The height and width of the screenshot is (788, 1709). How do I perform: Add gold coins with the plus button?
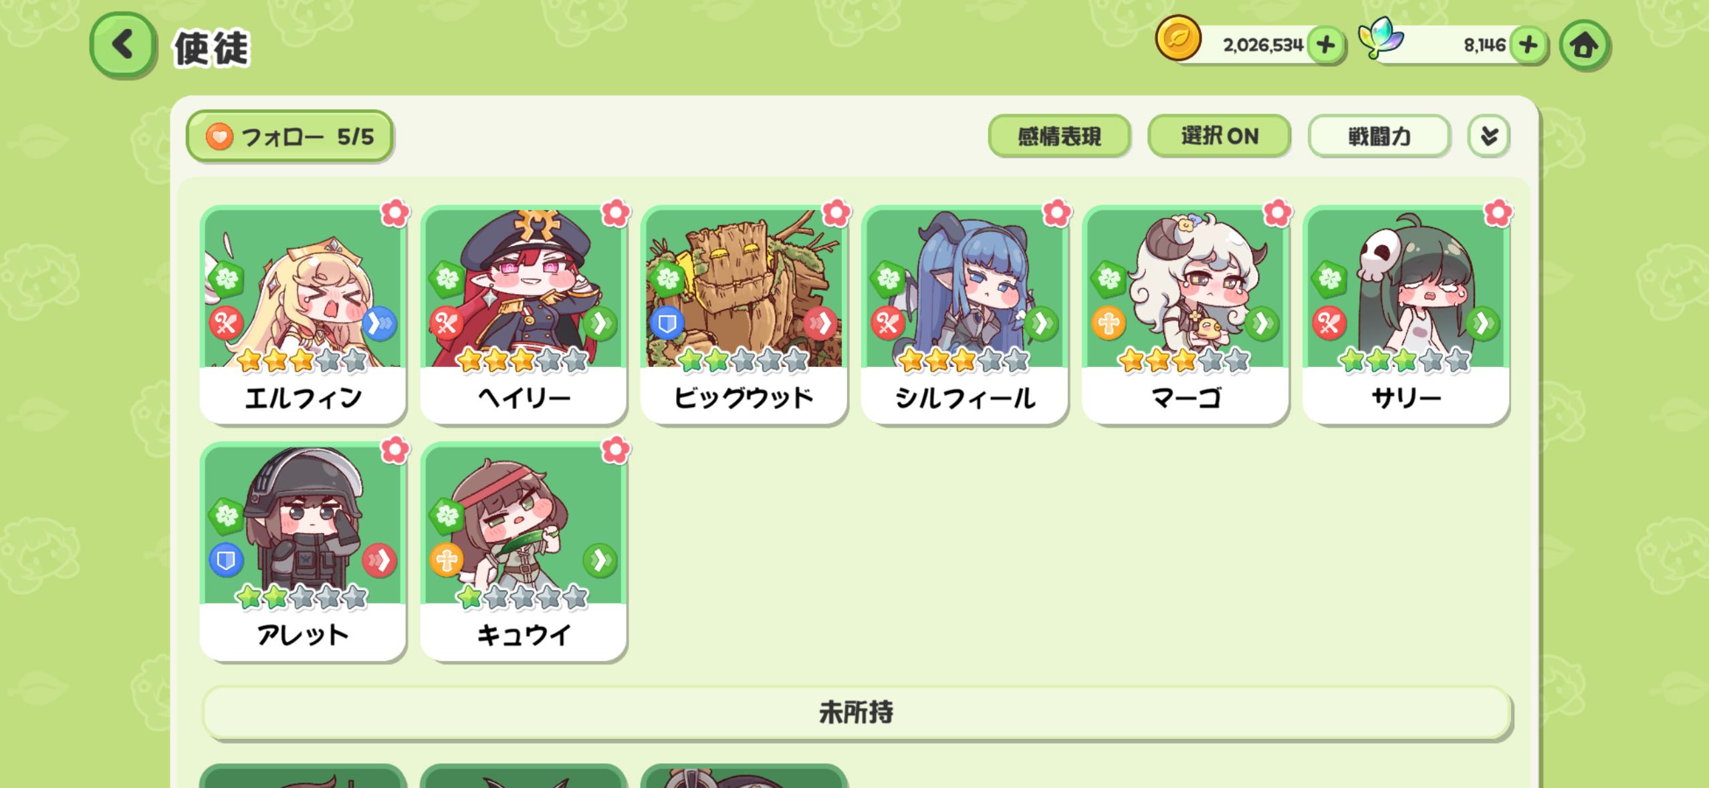1326,45
